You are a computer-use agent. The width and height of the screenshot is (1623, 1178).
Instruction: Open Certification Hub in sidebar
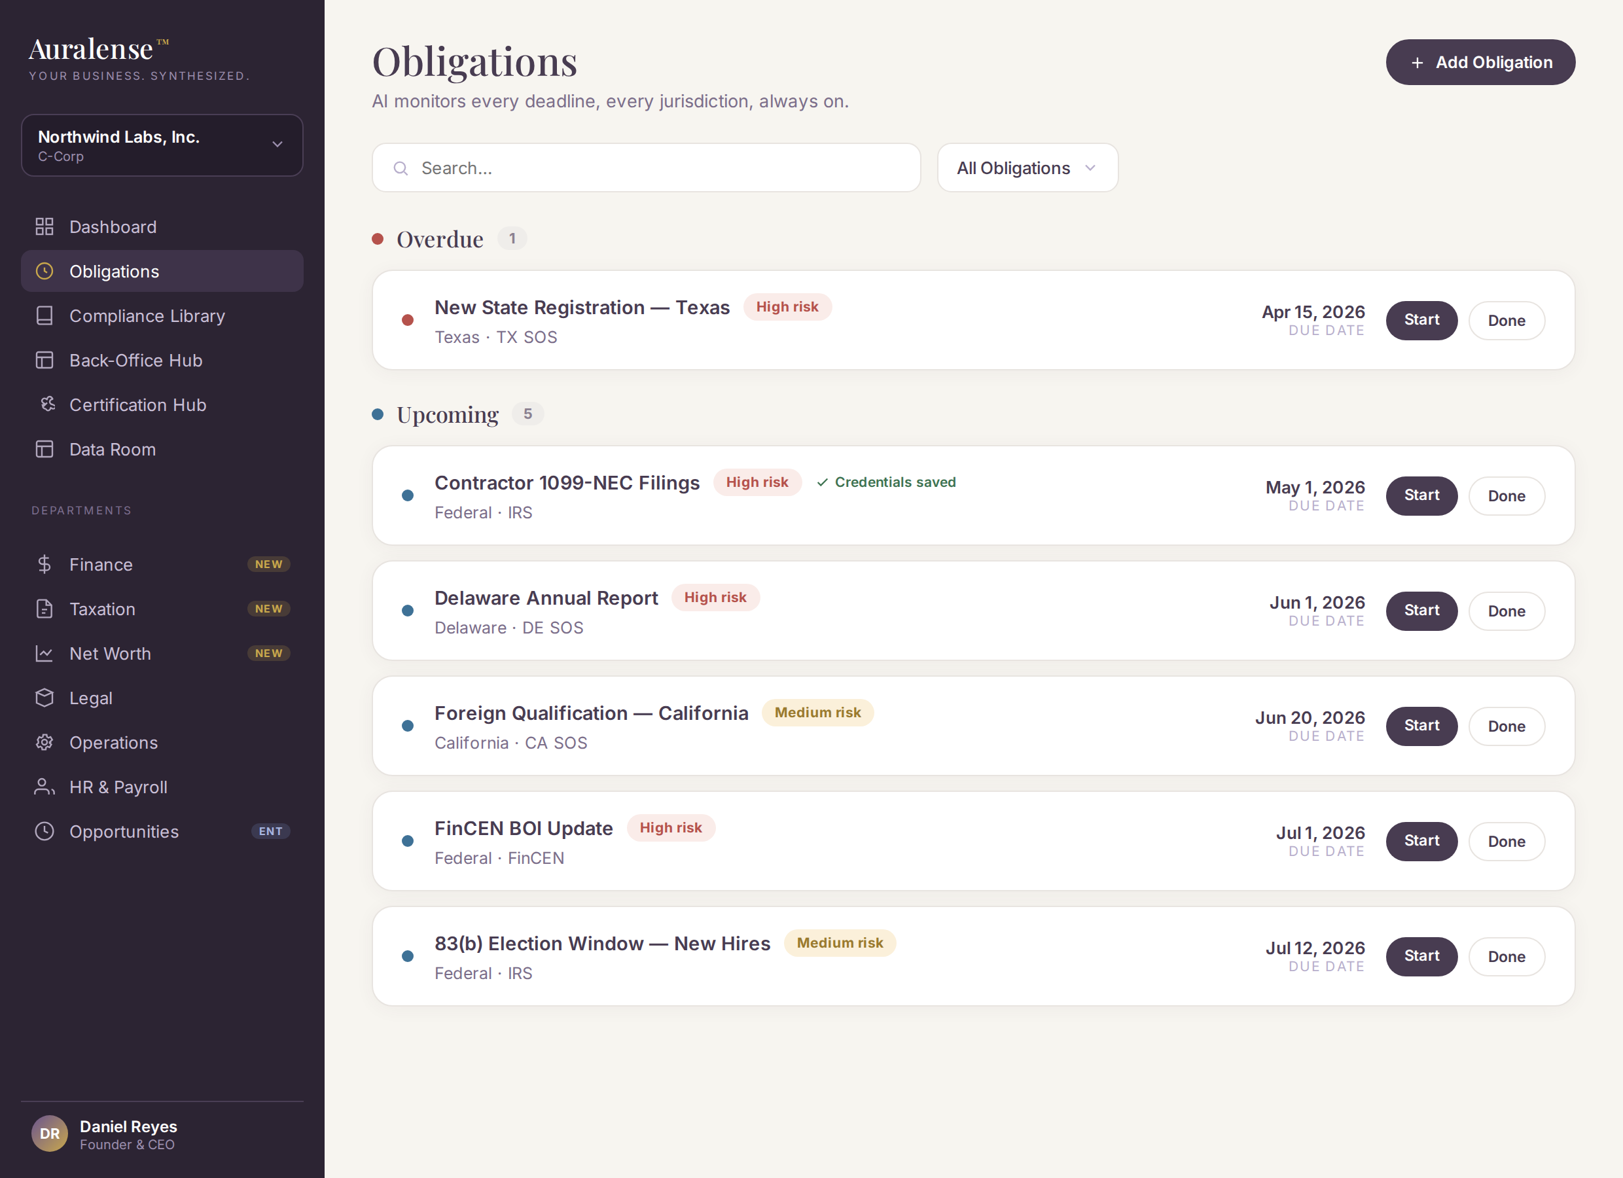point(162,404)
